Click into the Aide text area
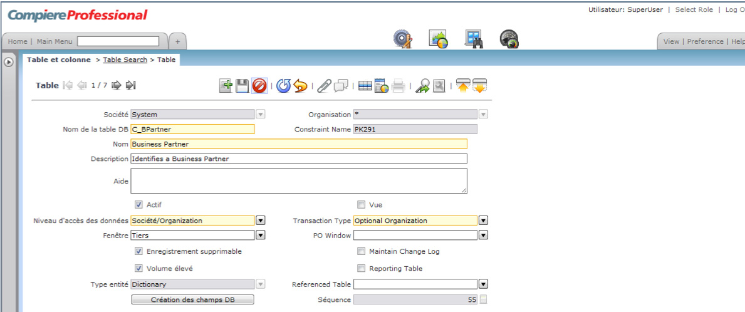745x312 pixels. 299,180
